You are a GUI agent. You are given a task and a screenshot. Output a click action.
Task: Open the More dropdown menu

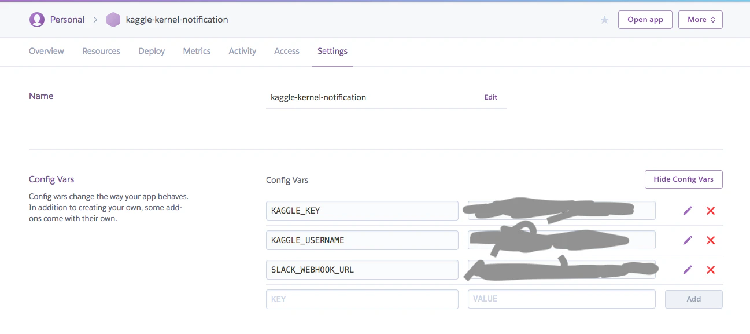tap(700, 20)
